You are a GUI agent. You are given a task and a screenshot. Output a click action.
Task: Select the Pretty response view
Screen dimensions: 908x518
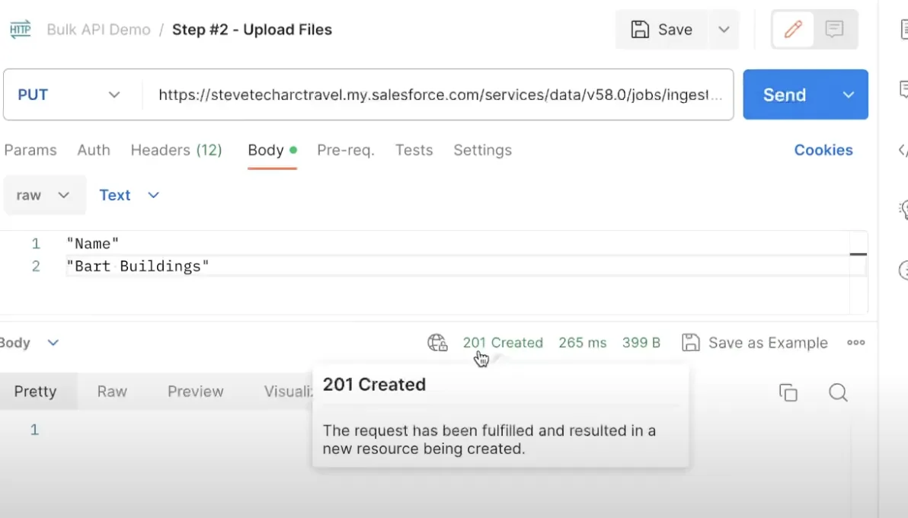pos(35,392)
